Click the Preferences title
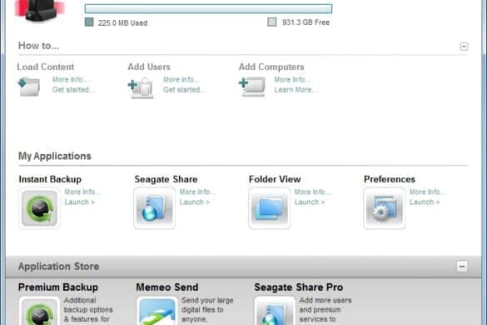The height and width of the screenshot is (325, 487). (x=390, y=179)
